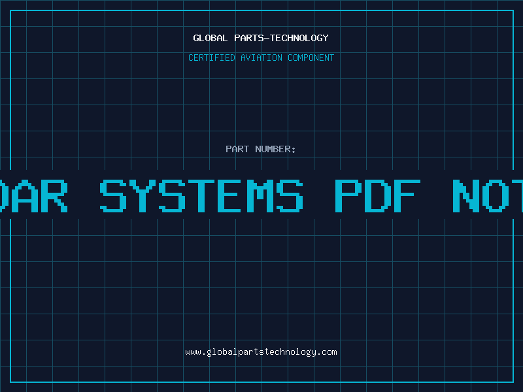
Task: Click the large SYSTEMS word
Action: pyautogui.click(x=201, y=196)
